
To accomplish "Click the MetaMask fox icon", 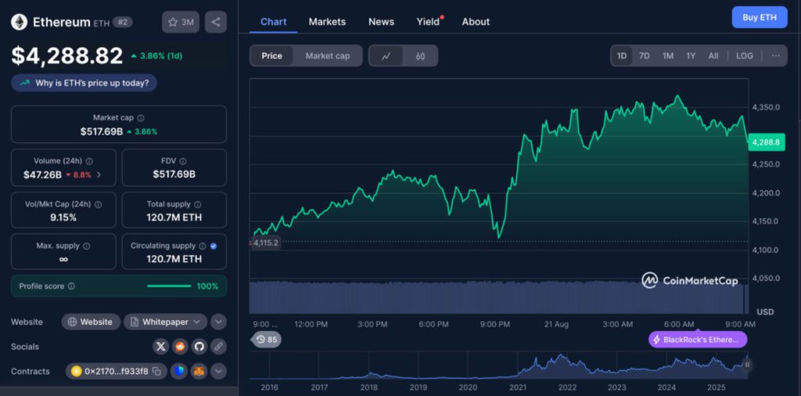I will click(199, 371).
